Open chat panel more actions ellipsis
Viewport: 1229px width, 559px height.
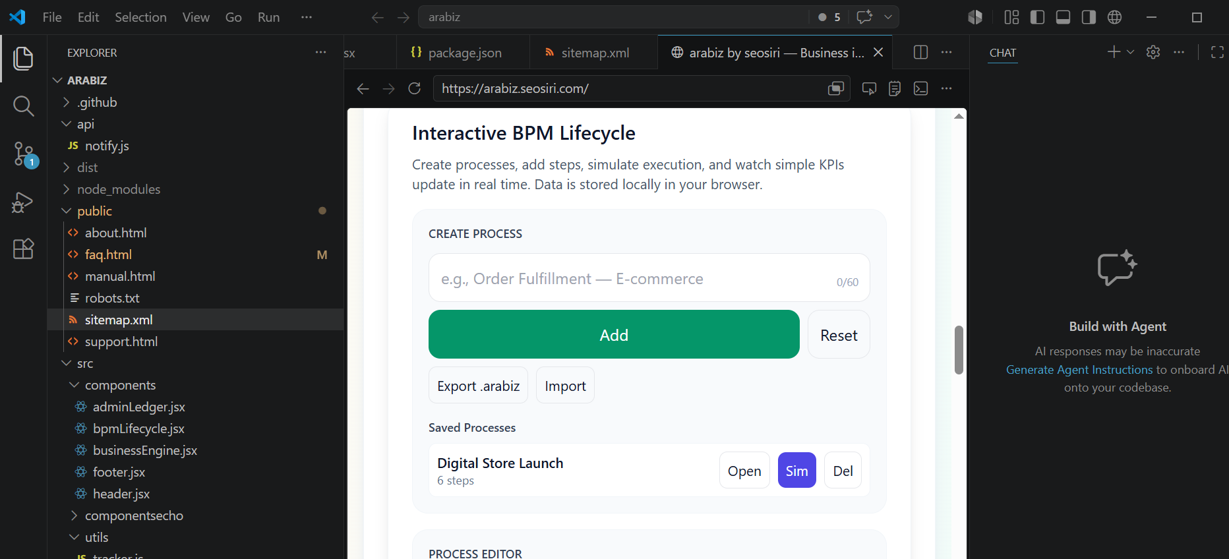tap(1179, 52)
